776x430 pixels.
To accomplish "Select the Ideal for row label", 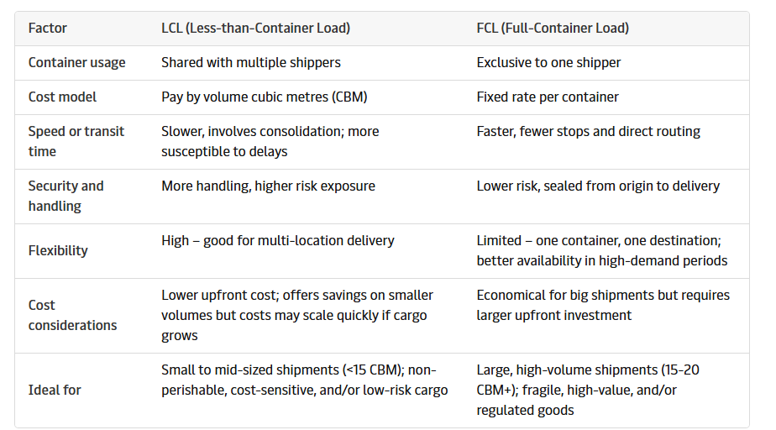I will click(x=55, y=390).
